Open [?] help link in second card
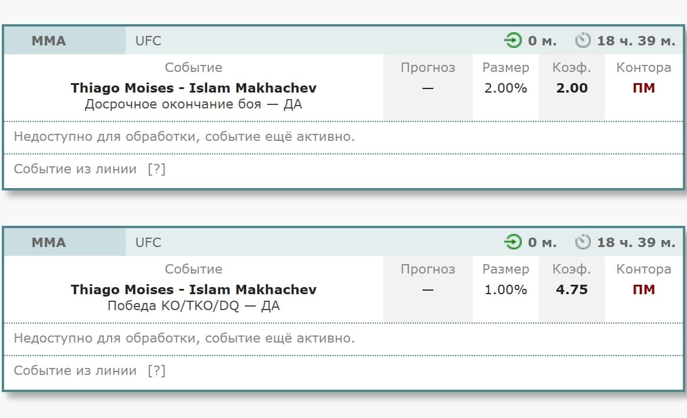This screenshot has width=687, height=418. pos(156,371)
